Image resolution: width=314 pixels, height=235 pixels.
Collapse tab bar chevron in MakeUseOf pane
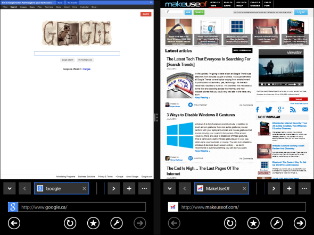point(169,188)
